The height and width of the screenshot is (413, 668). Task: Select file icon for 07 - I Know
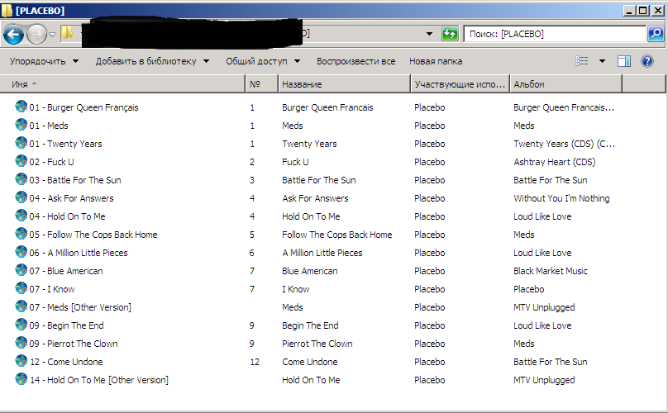coord(21,288)
